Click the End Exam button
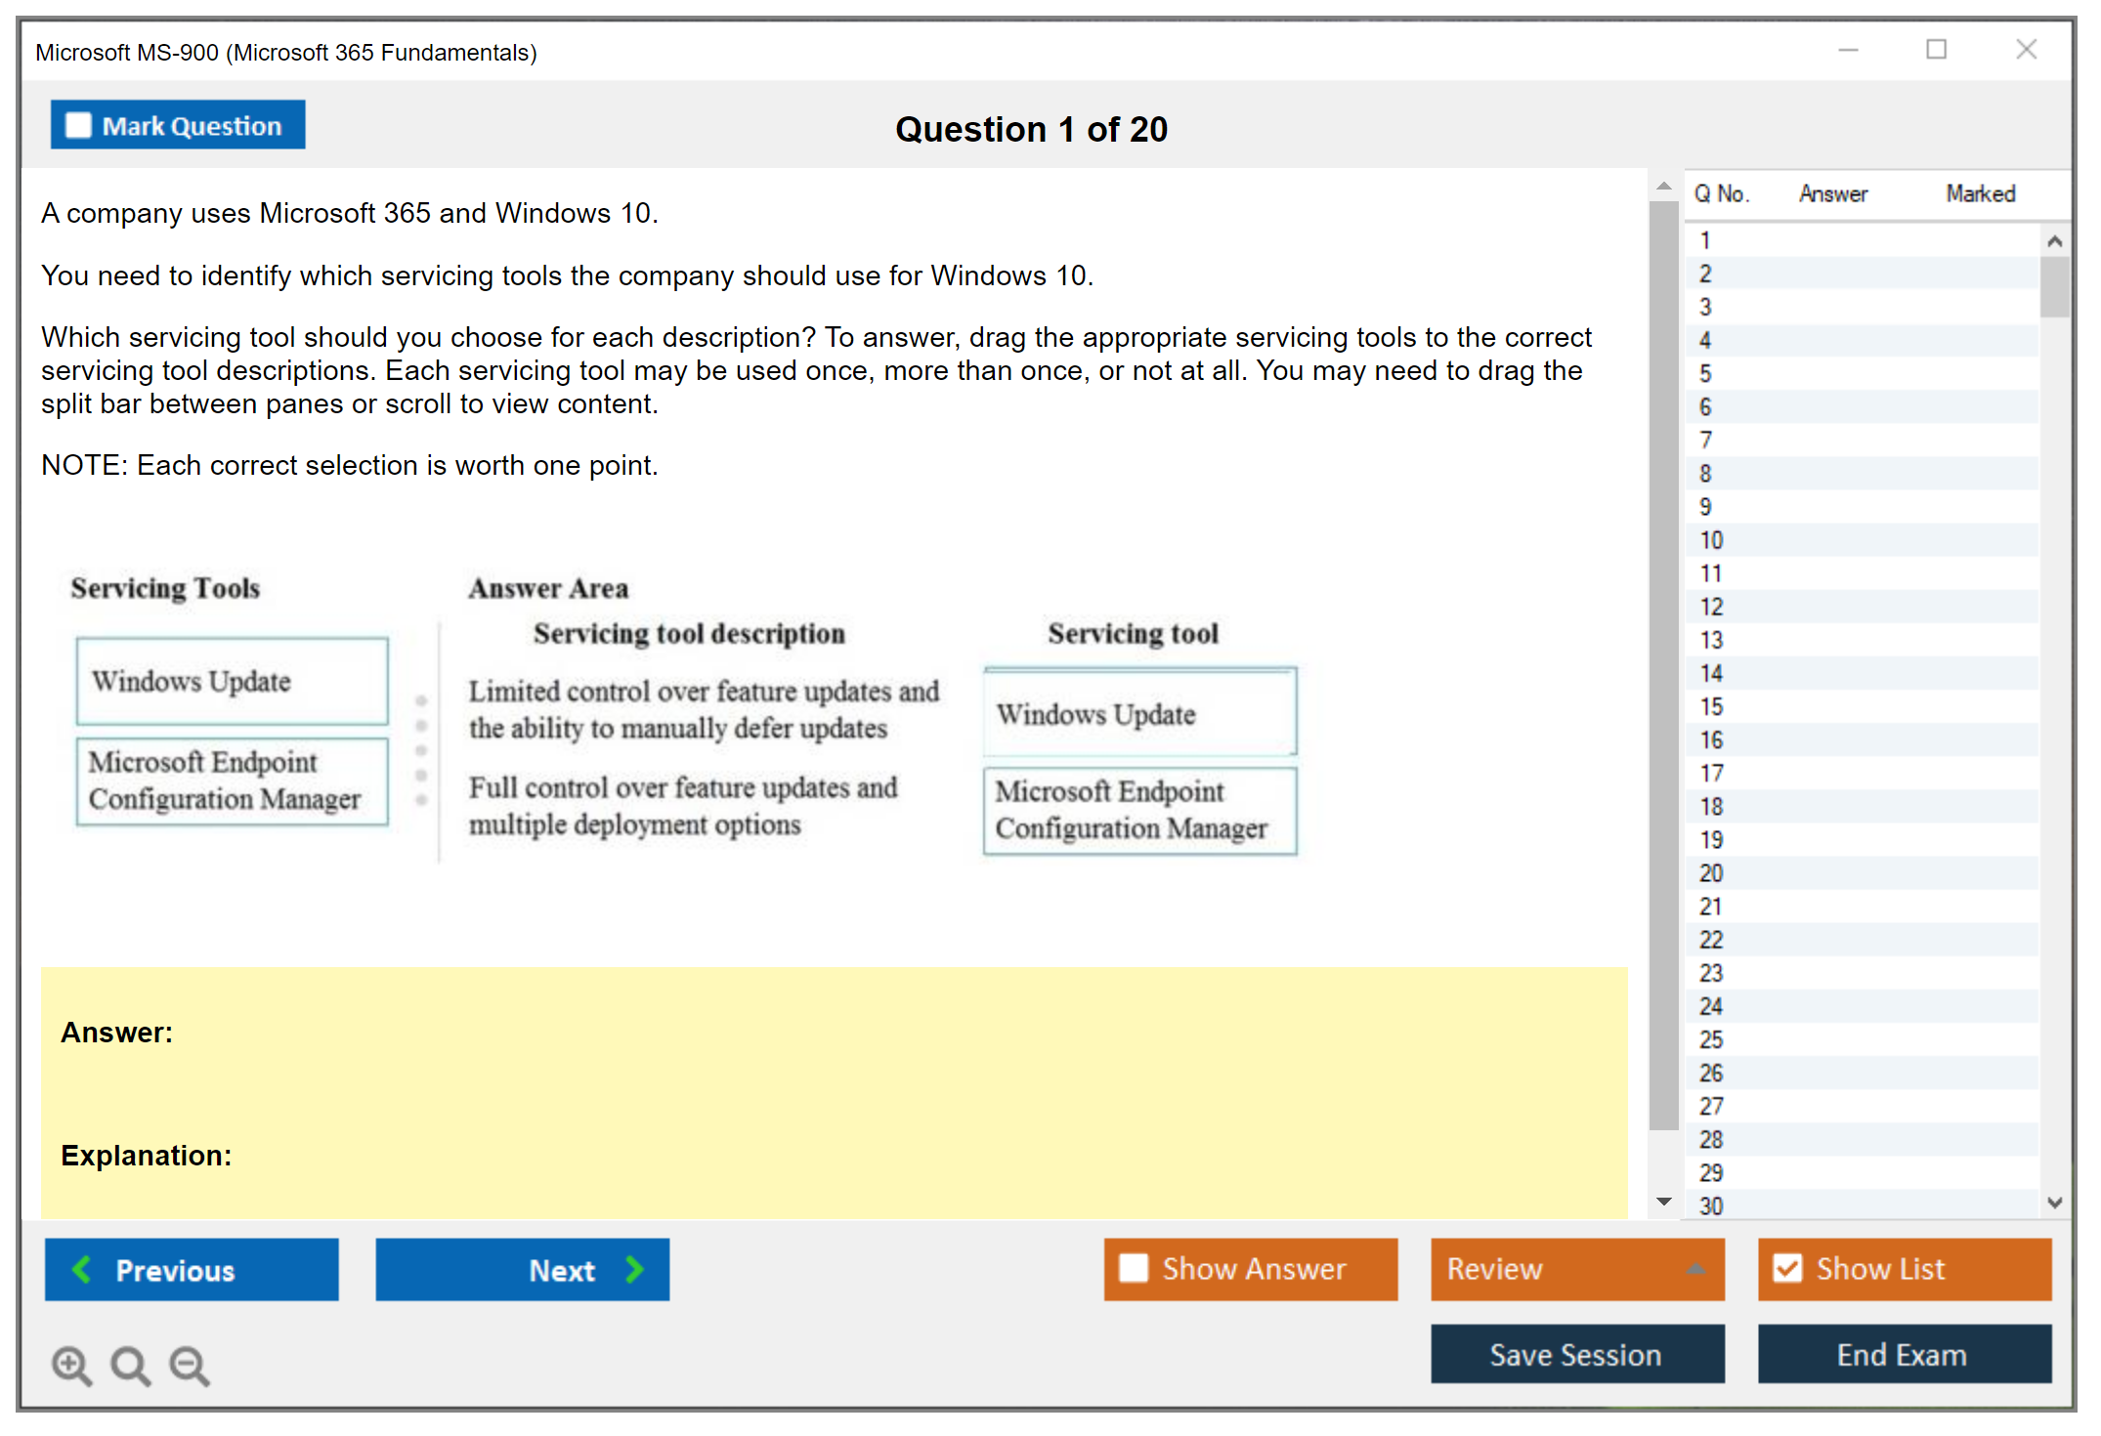The width and height of the screenshot is (2101, 1436). click(x=1903, y=1354)
